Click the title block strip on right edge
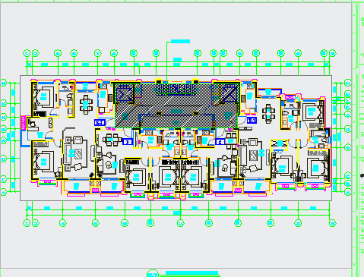 tap(358, 139)
